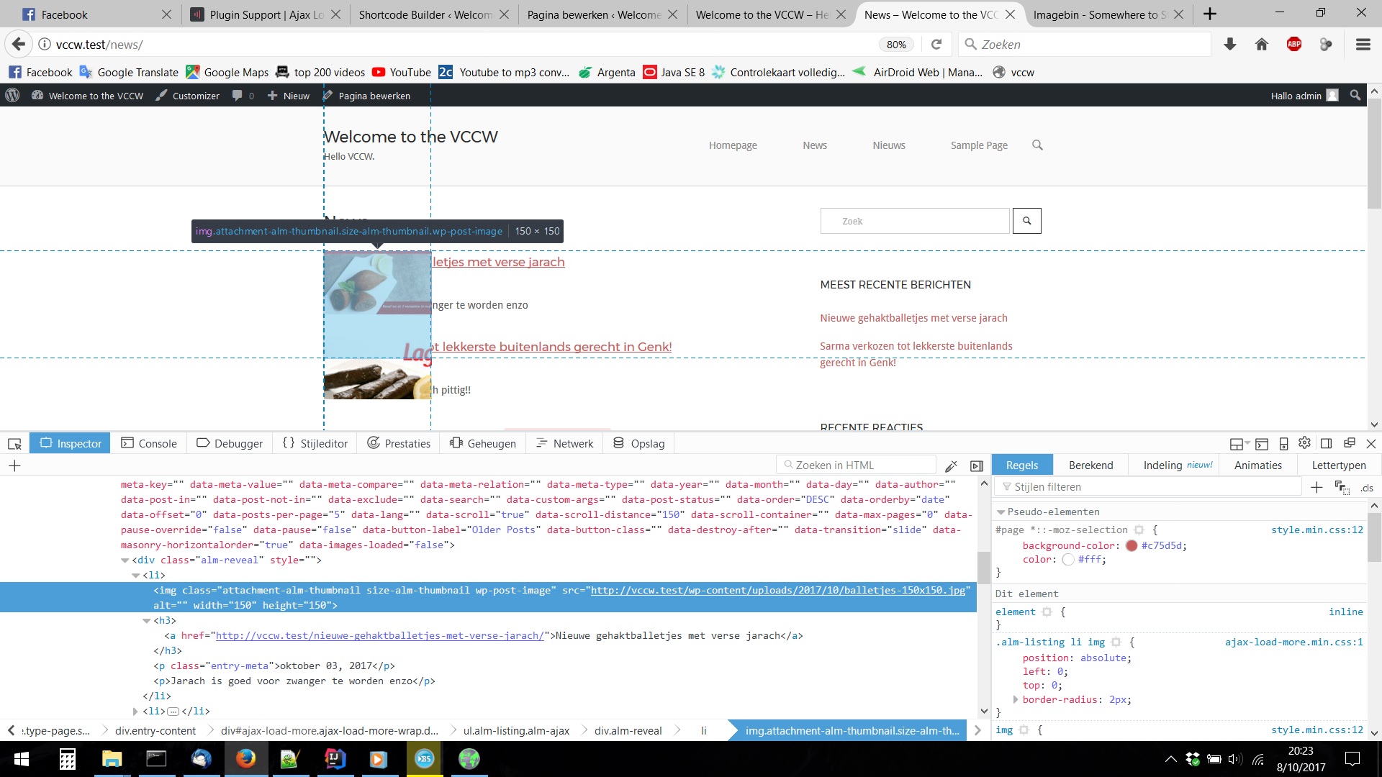1382x777 pixels.
Task: Toggle the split console icon
Action: point(1261,444)
